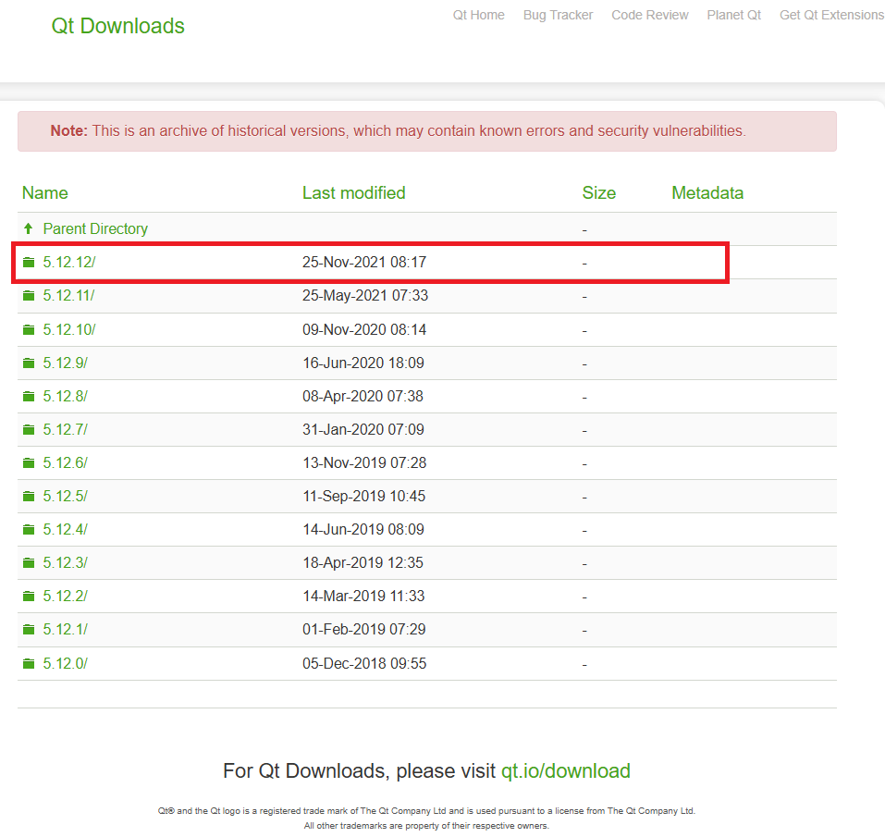Click the folder icon beside 5.12.7/
This screenshot has height=837, width=885.
pos(29,429)
